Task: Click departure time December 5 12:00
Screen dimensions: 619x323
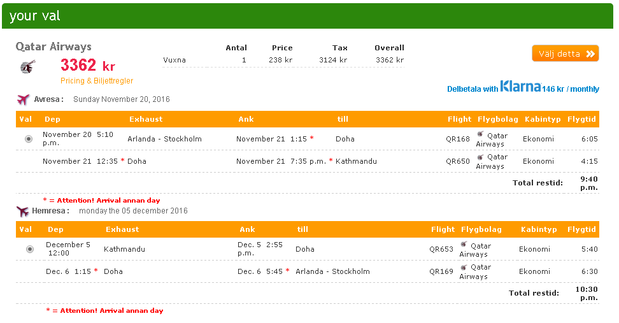Action: pos(68,248)
